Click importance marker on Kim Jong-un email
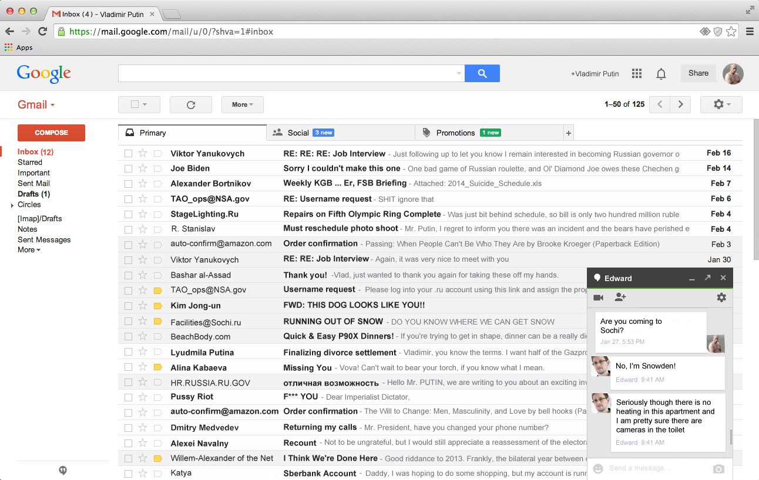This screenshot has height=480, width=759. point(157,306)
